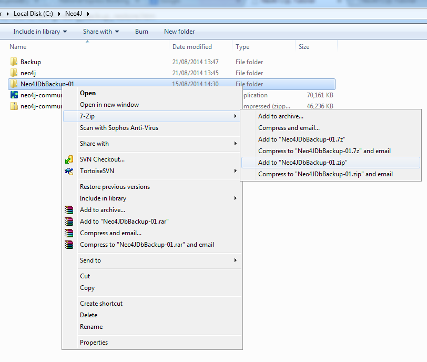Expand the Include in library submenu arrow in context menu
The width and height of the screenshot is (427, 362).
click(235, 198)
